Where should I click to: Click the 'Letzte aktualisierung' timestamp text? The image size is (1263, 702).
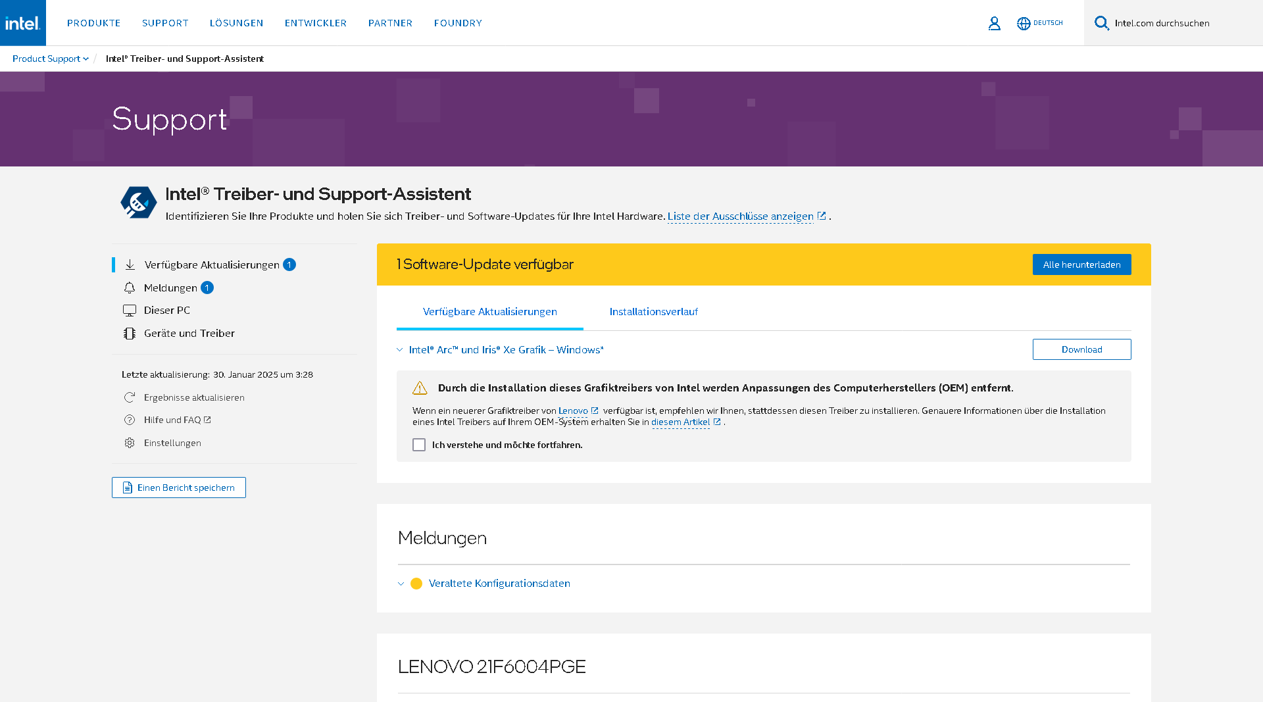point(217,374)
